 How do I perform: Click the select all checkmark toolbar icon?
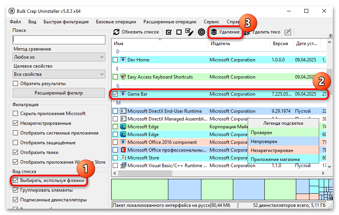(x=169, y=32)
